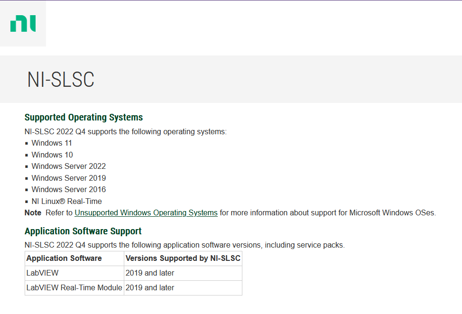Click the Windows 11 list item
The height and width of the screenshot is (314, 462).
tap(52, 143)
